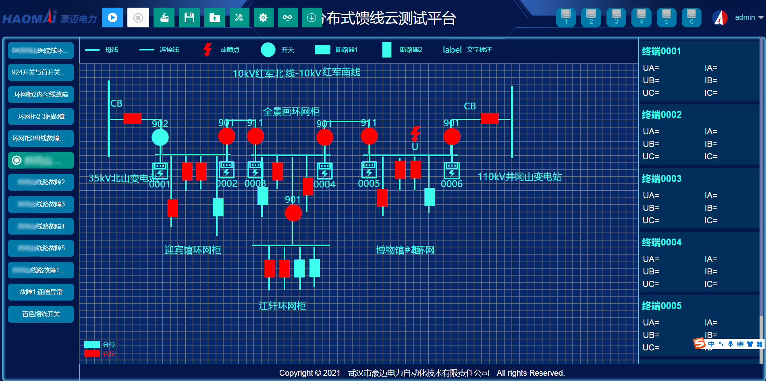Switch to terminal screen 3
Image resolution: width=766 pixels, height=381 pixels.
click(616, 17)
